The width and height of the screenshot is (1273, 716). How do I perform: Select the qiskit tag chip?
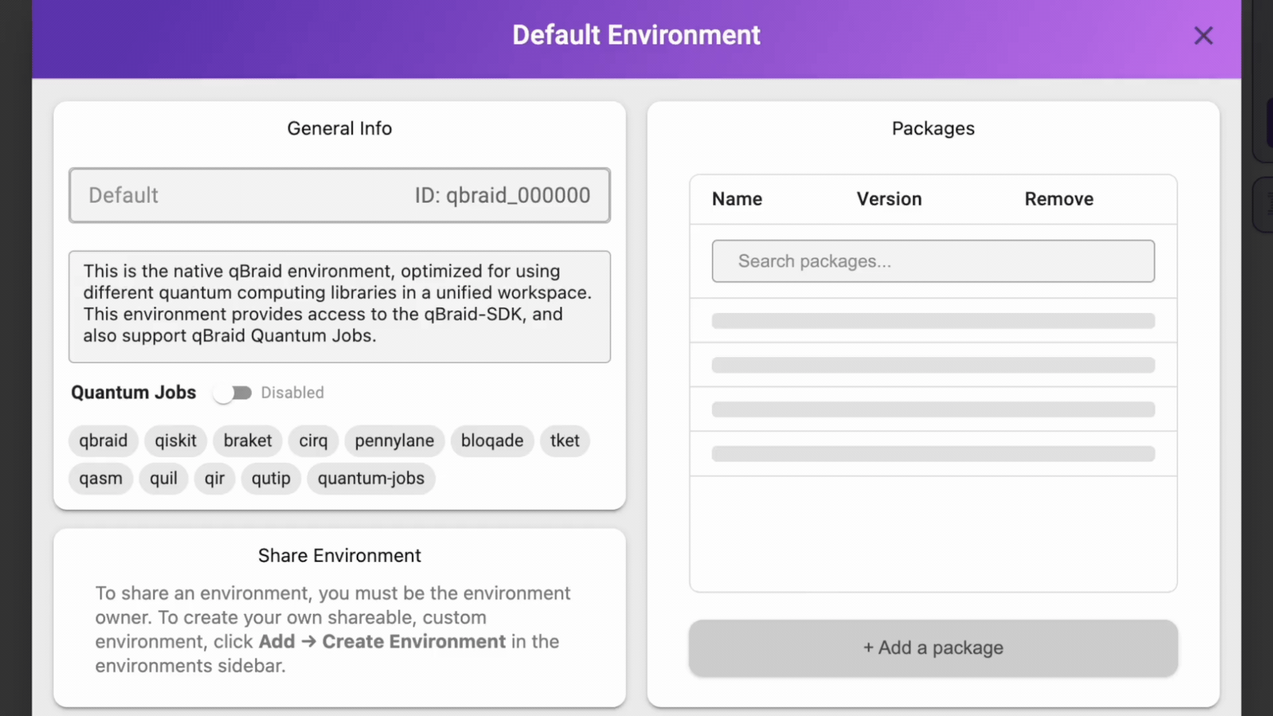pos(175,441)
